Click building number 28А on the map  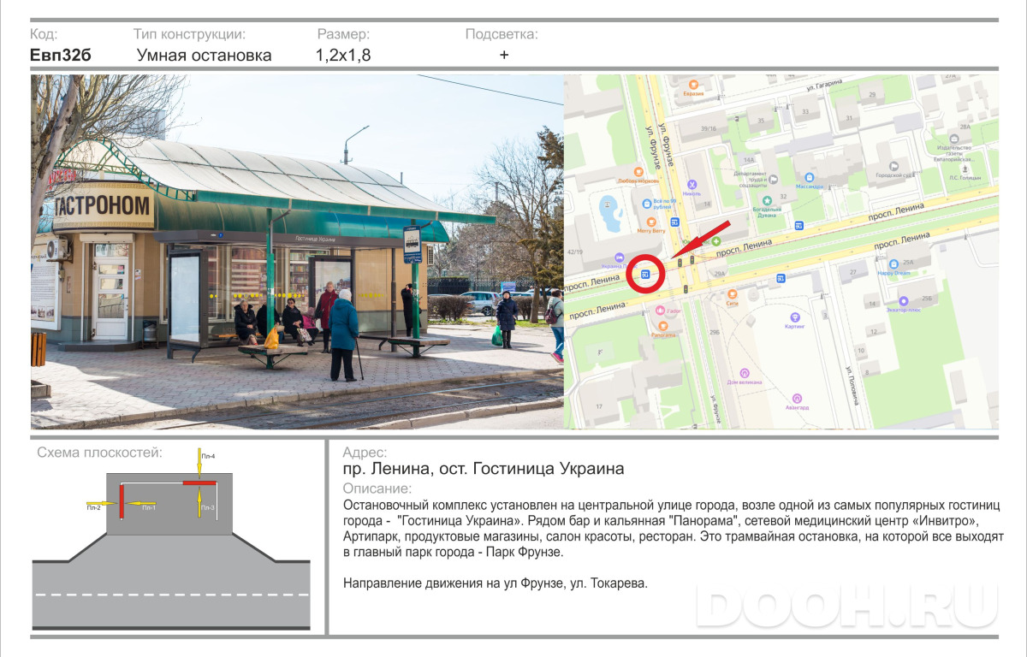(x=965, y=127)
